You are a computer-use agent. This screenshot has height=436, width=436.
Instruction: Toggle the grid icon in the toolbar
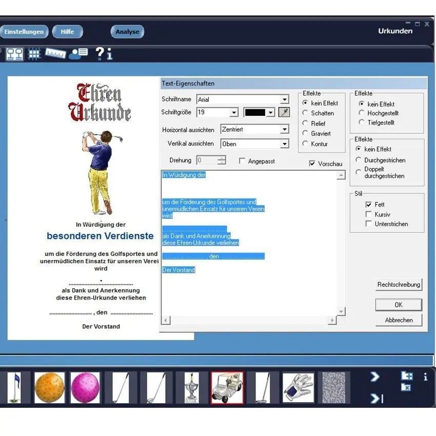(x=34, y=54)
